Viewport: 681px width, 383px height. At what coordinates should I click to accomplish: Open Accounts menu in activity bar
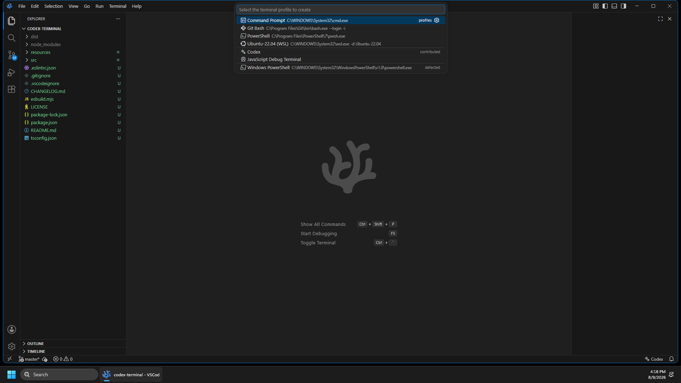(x=11, y=329)
